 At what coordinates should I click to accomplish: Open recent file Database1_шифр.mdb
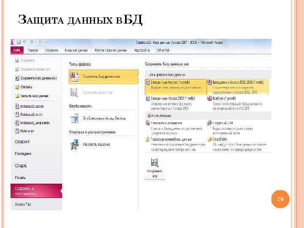(x=33, y=123)
